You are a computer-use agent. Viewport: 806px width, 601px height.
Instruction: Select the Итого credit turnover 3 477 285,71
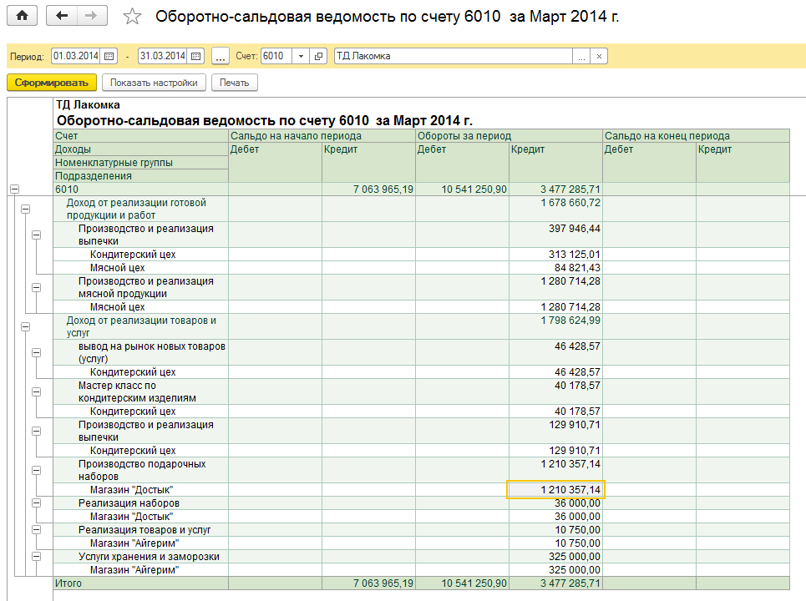pyautogui.click(x=555, y=583)
